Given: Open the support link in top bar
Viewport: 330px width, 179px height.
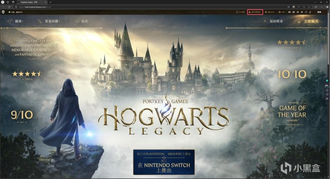Looking at the screenshot, I should (282, 12).
